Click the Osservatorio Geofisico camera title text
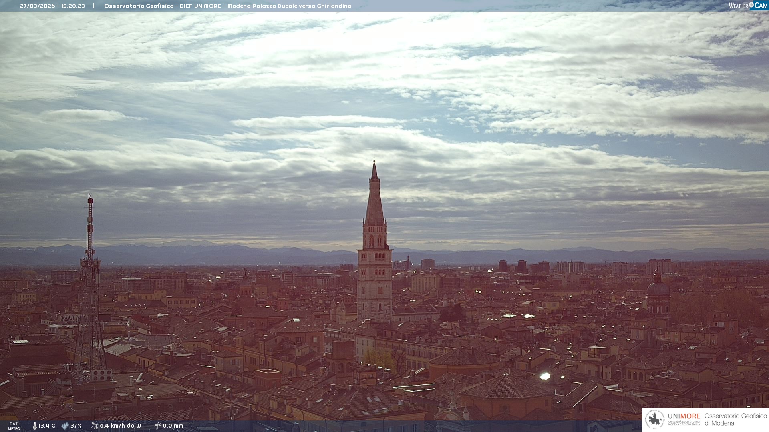The width and height of the screenshot is (769, 432). point(227,6)
